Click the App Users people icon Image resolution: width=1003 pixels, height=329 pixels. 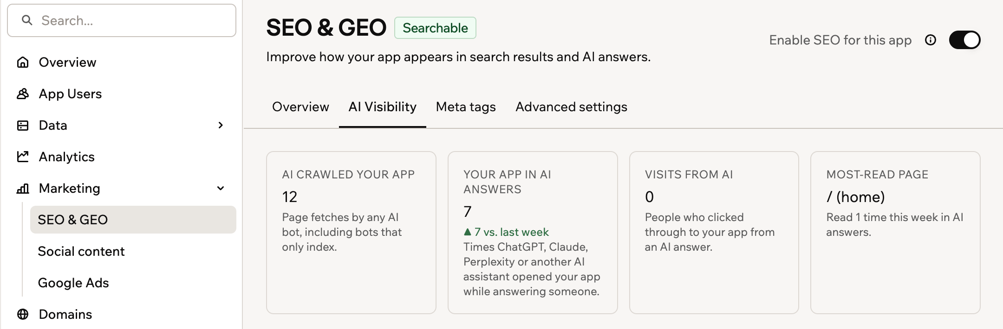23,94
